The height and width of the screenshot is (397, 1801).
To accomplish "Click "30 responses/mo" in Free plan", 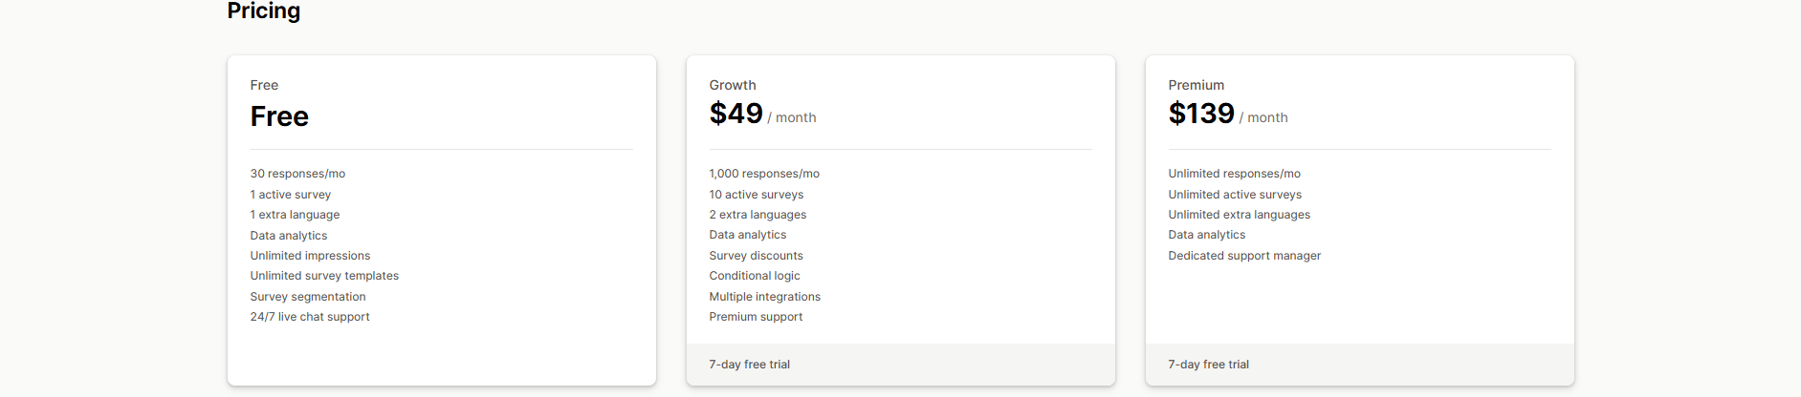I will tap(297, 174).
